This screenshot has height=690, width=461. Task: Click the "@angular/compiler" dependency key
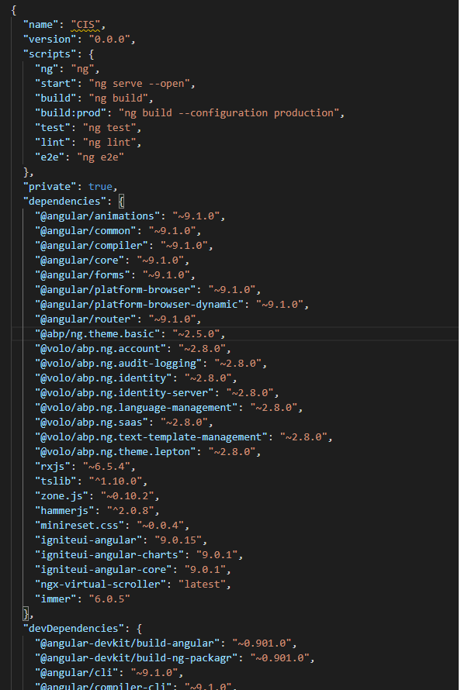point(91,246)
